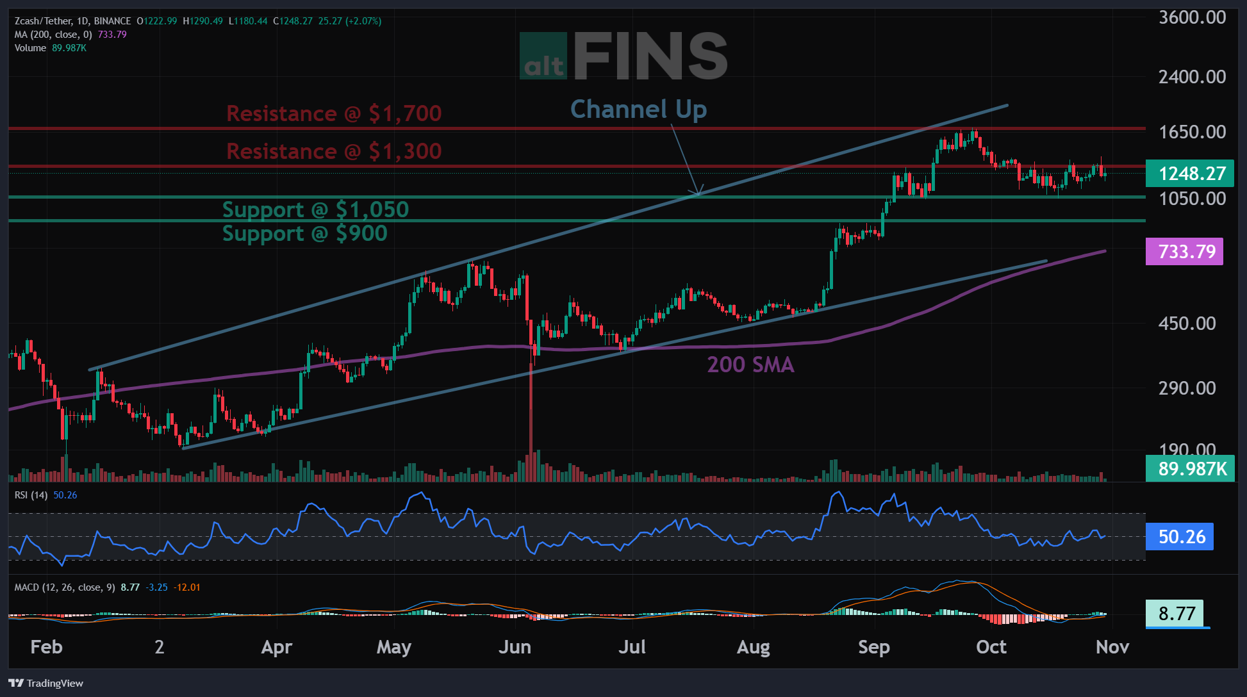Image resolution: width=1247 pixels, height=697 pixels.
Task: Click the MACD signal value -3.25
Action: (157, 587)
